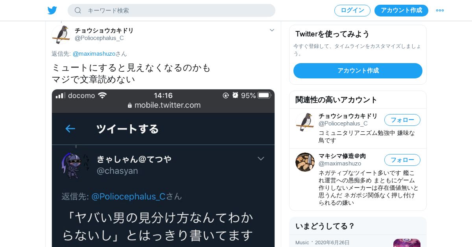Open the three-dot more options menu

coord(440,11)
